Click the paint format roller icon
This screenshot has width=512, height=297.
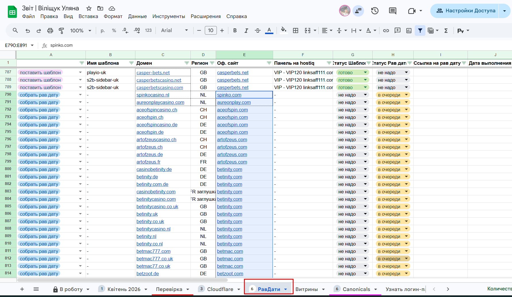pos(61,31)
